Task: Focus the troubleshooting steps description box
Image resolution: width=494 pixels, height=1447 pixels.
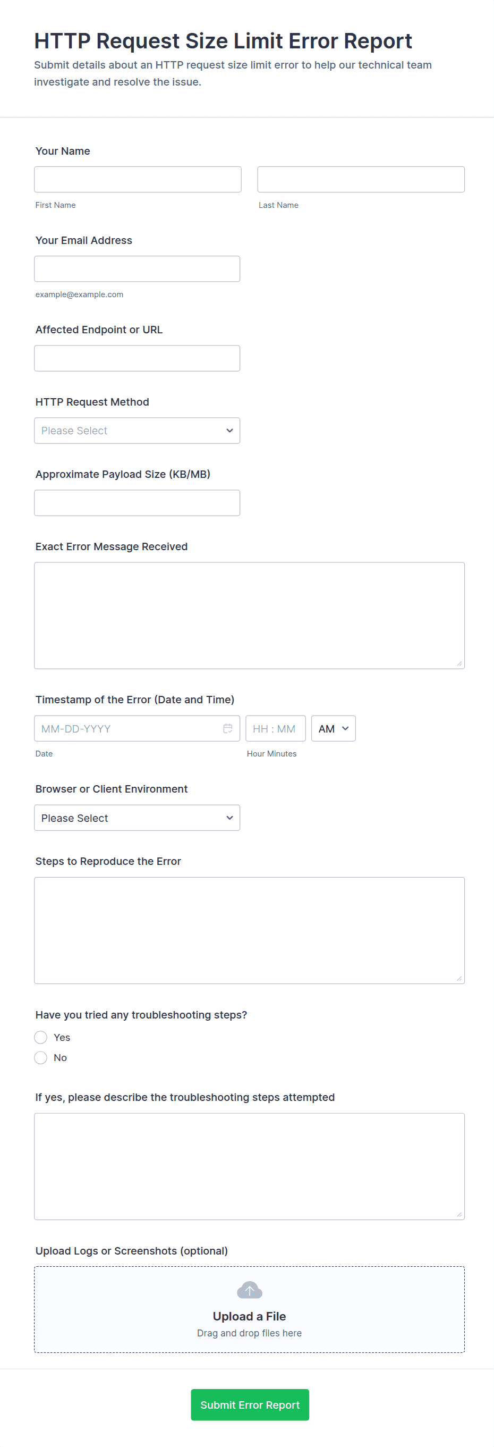Action: pyautogui.click(x=249, y=1167)
